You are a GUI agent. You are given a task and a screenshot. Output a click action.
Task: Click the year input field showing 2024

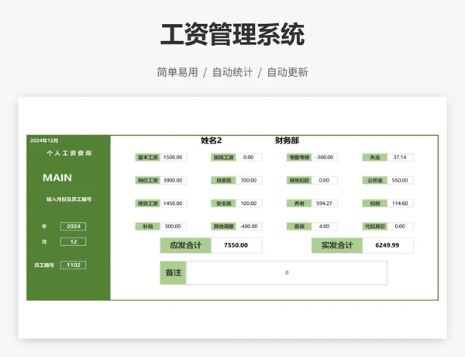click(x=74, y=227)
